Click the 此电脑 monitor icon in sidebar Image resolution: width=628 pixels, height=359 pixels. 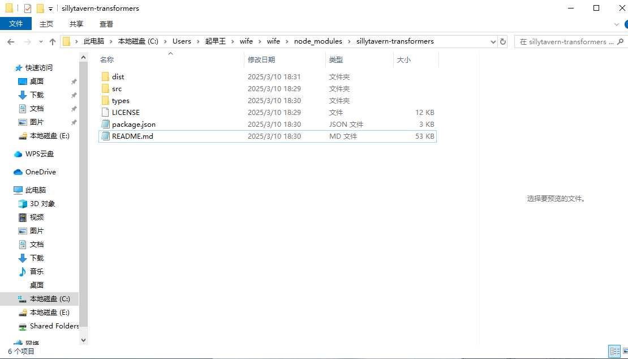point(18,190)
